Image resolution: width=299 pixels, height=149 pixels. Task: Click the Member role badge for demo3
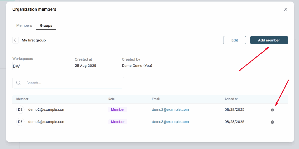118,122
